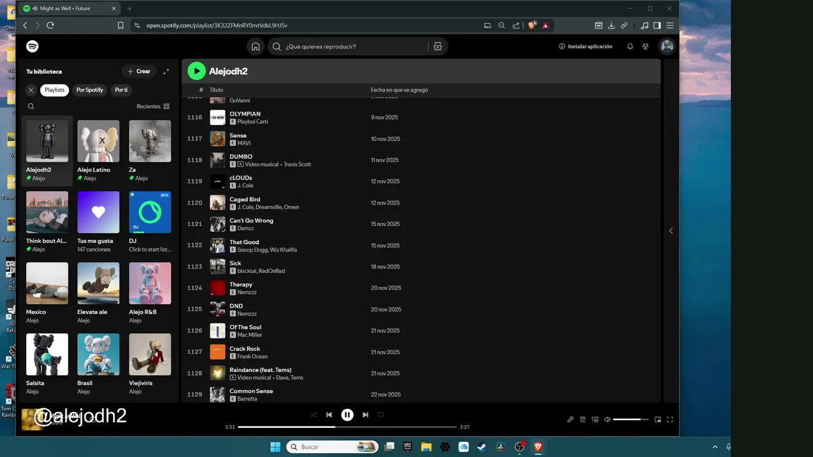The image size is (813, 457).
Task: Open the miniplayer icon
Action: [x=657, y=420]
